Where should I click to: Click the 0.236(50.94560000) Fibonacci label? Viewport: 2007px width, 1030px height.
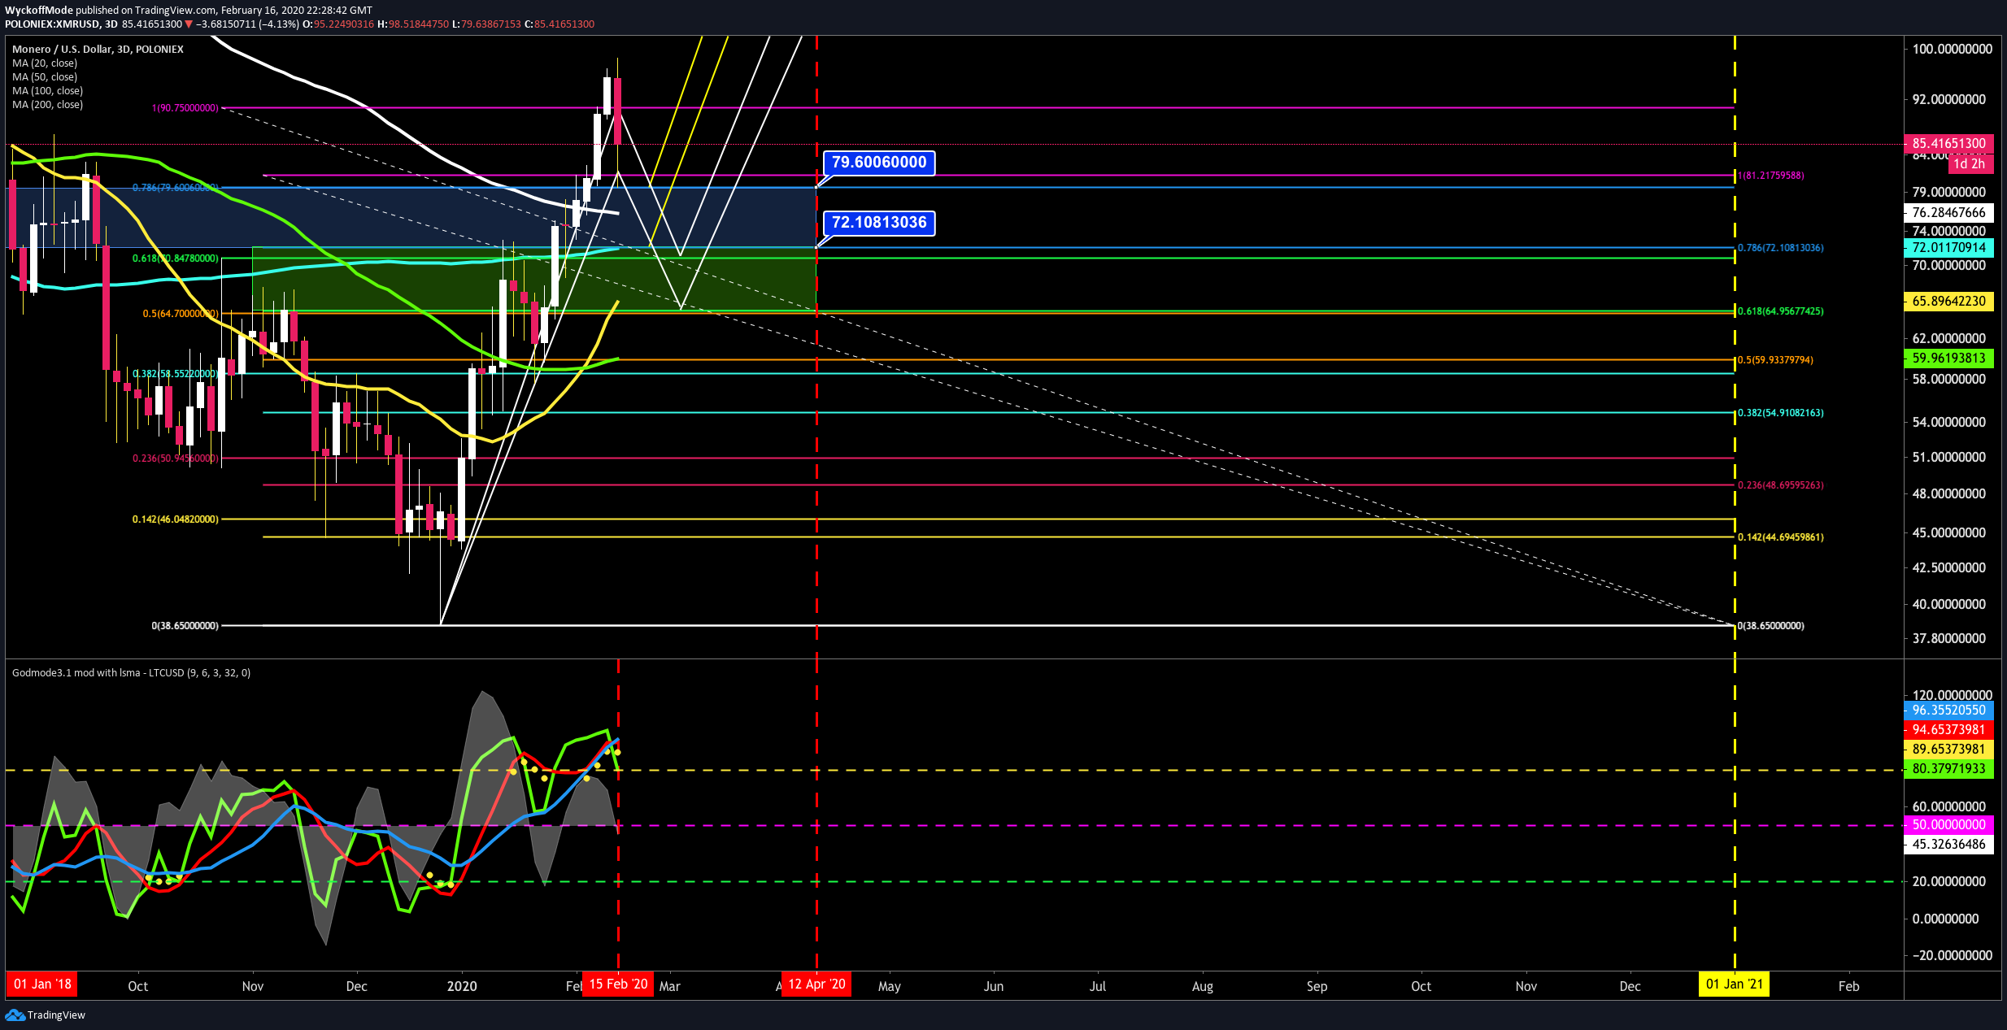click(176, 459)
